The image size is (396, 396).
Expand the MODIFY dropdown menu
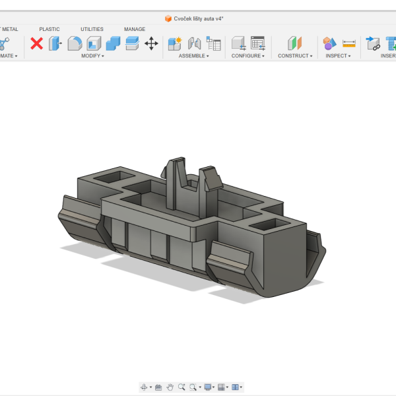[92, 56]
